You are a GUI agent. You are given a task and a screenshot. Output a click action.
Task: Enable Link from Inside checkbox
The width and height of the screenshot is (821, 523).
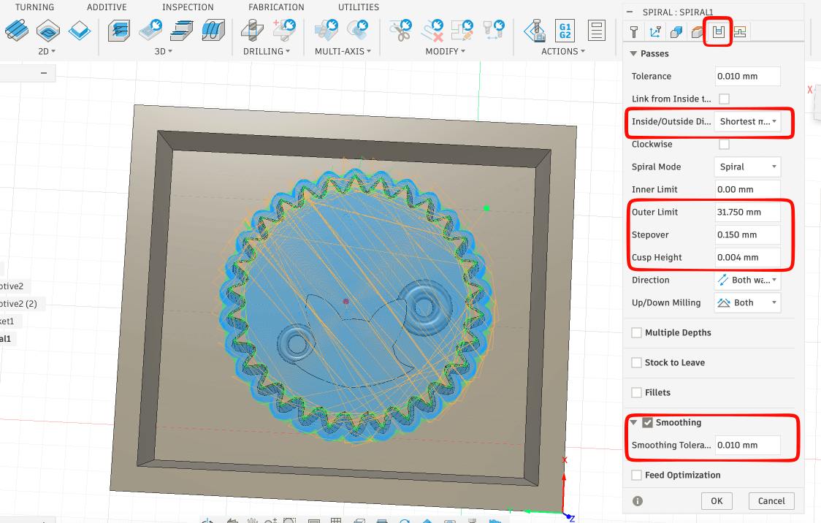pyautogui.click(x=724, y=99)
